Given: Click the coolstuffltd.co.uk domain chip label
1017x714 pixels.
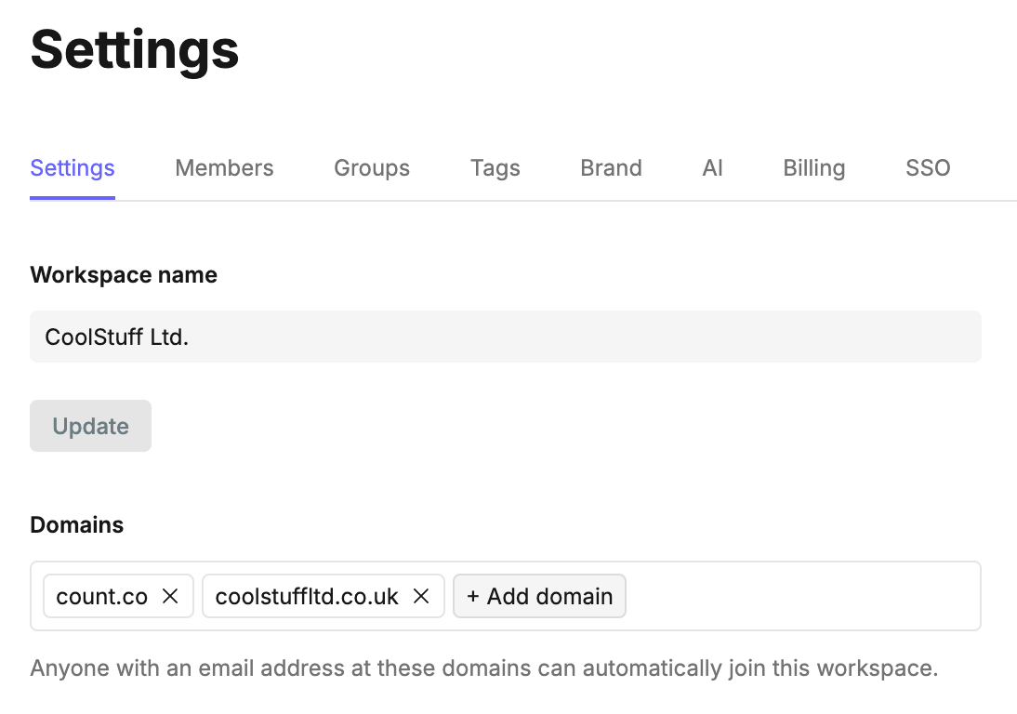Looking at the screenshot, I should (307, 597).
